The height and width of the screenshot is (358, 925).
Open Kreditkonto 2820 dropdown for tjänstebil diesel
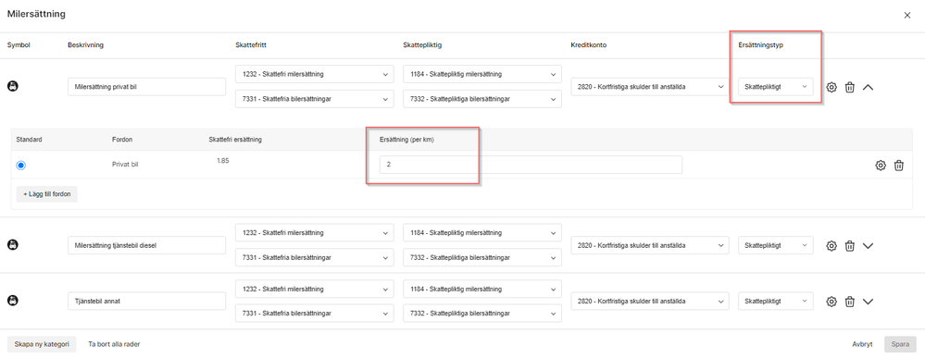[650, 245]
